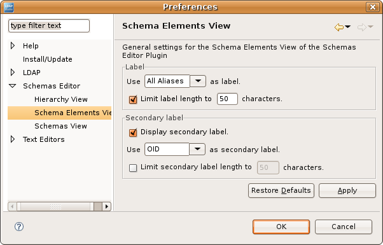Screen dimensions: 383x245
Task: Click the type filter text field
Action: coord(49,25)
